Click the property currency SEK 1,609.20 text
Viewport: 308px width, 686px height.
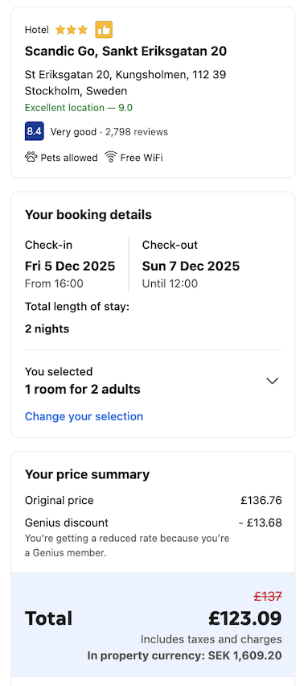184,655
